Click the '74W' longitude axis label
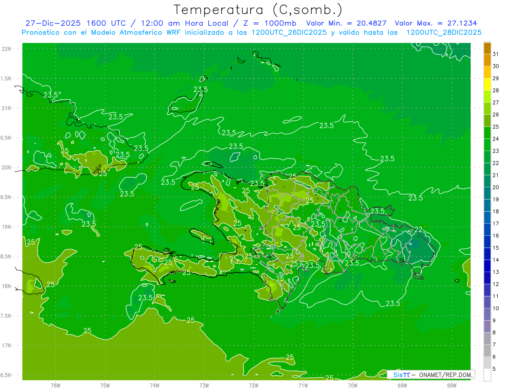This screenshot has height=391, width=507. pos(155,385)
